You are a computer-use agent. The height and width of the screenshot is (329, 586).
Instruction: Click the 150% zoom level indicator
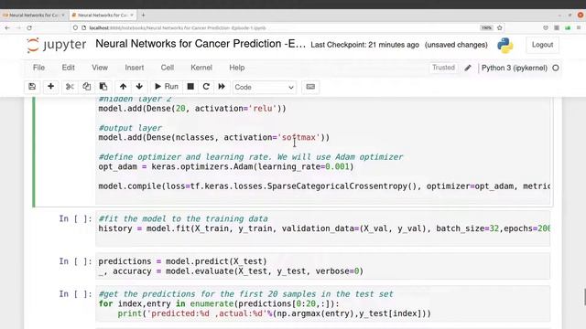[486, 28]
